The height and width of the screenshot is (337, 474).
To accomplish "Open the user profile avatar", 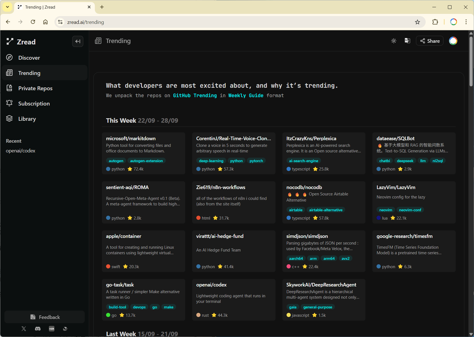I will [x=453, y=41].
